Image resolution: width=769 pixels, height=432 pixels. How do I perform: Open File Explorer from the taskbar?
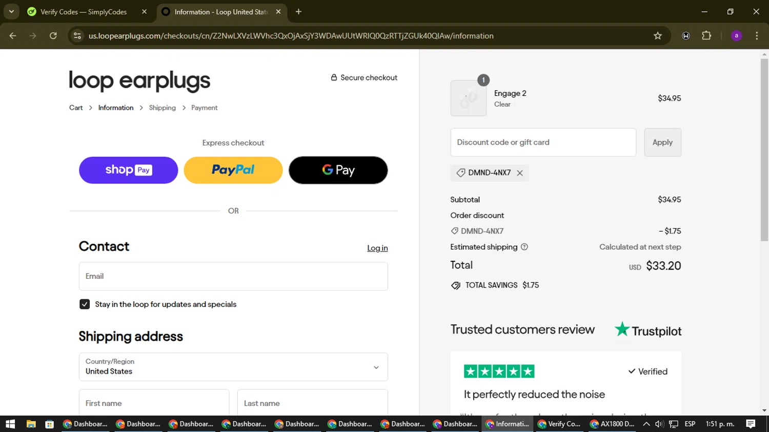(31, 424)
